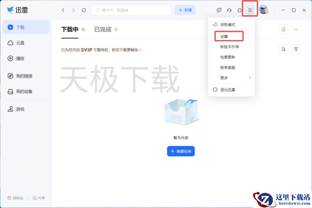The width and height of the screenshot is (312, 208).
Task: Focus the file search box
Action: click(x=131, y=10)
